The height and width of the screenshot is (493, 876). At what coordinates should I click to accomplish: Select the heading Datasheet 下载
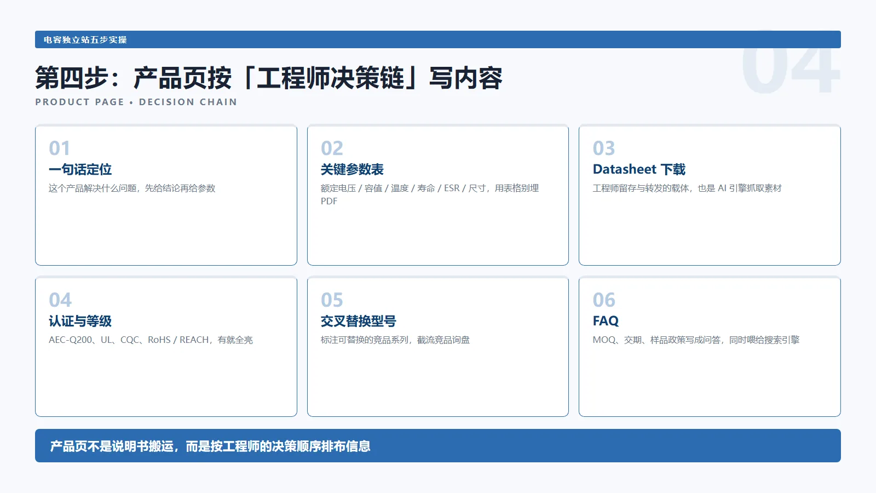click(639, 170)
